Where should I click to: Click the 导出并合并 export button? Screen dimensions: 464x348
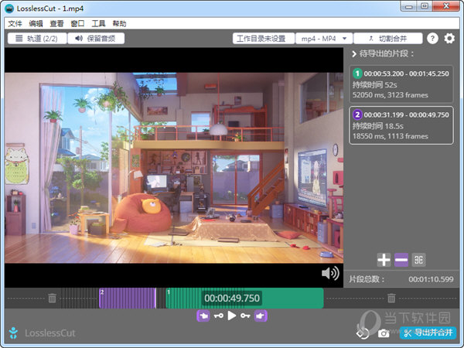[428, 333]
